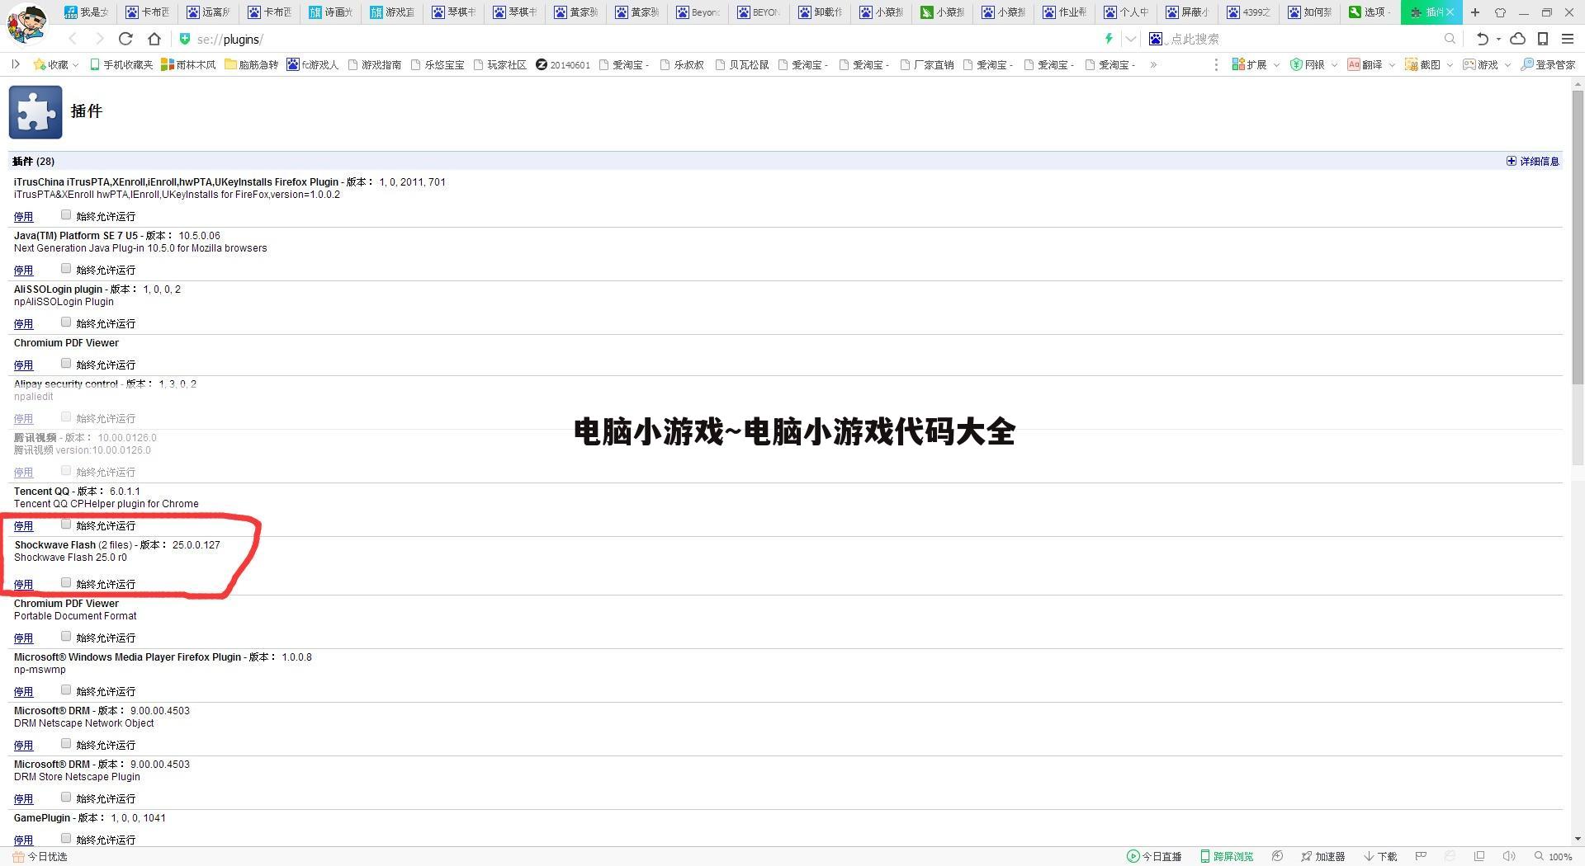Image resolution: width=1585 pixels, height=866 pixels.
Task: Open a new tab with plus button
Action: (1475, 12)
